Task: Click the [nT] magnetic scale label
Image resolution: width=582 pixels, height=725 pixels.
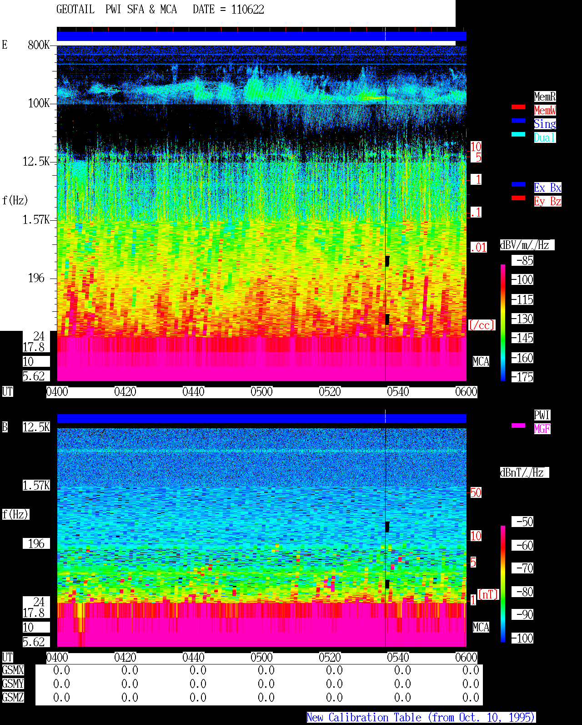Action: coord(488,594)
